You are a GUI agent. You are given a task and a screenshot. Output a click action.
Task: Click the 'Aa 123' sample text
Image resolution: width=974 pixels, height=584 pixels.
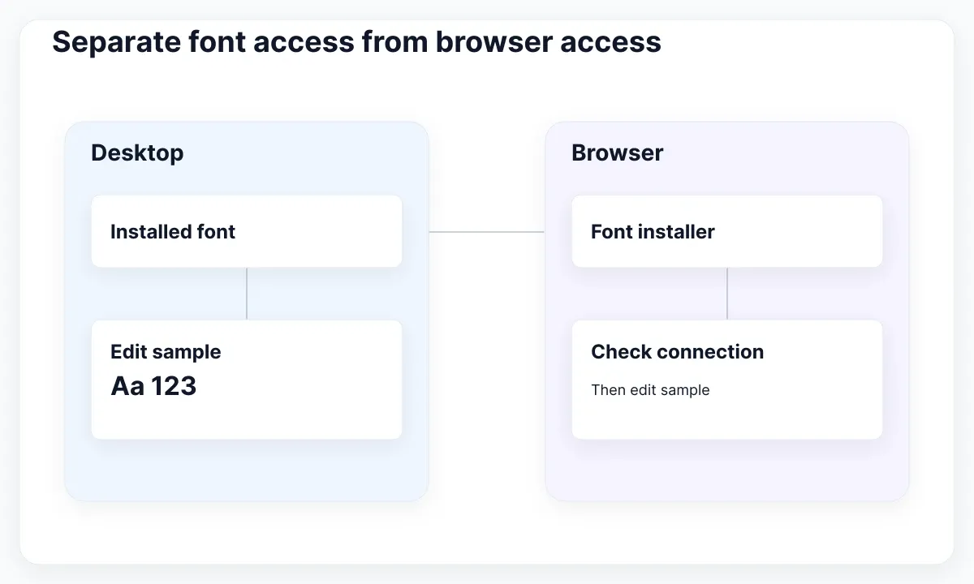pyautogui.click(x=153, y=386)
